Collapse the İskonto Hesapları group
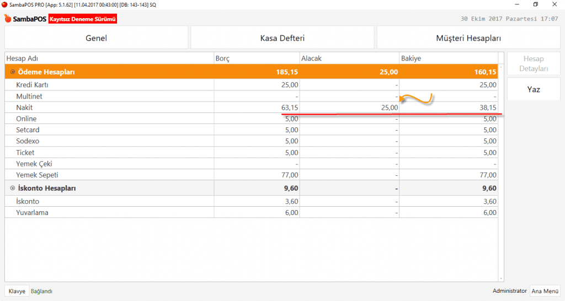Viewport: 565px width, 301px height. (13, 189)
